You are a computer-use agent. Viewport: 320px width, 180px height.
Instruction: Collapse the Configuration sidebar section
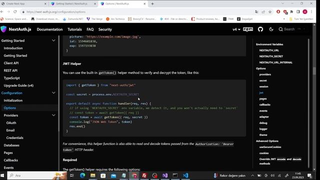[x=53, y=93]
